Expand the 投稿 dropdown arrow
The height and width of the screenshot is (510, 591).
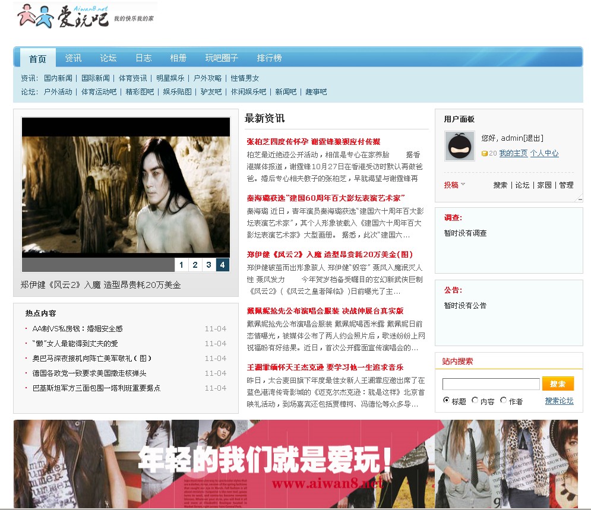click(463, 184)
